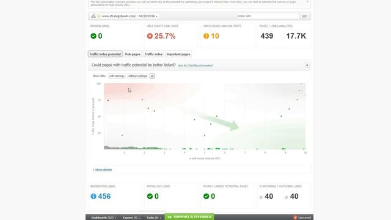
Task: Filter URLs with rankings
Action: (117, 76)
